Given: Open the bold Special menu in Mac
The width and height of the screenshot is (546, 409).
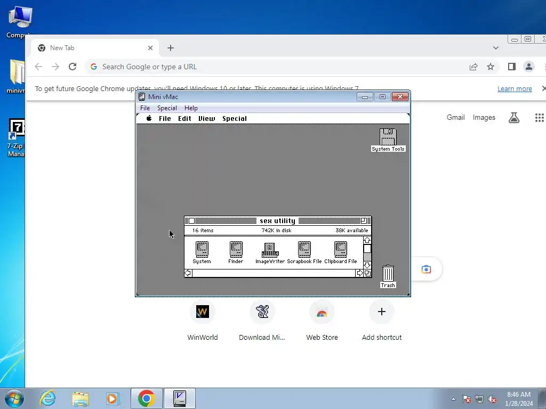Looking at the screenshot, I should (x=235, y=119).
